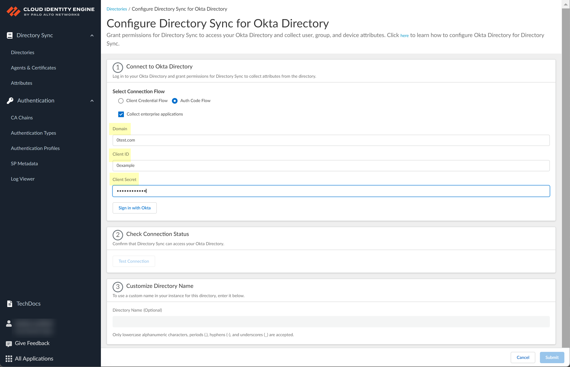Click the All Applications grid icon
570x367 pixels.
(9, 359)
